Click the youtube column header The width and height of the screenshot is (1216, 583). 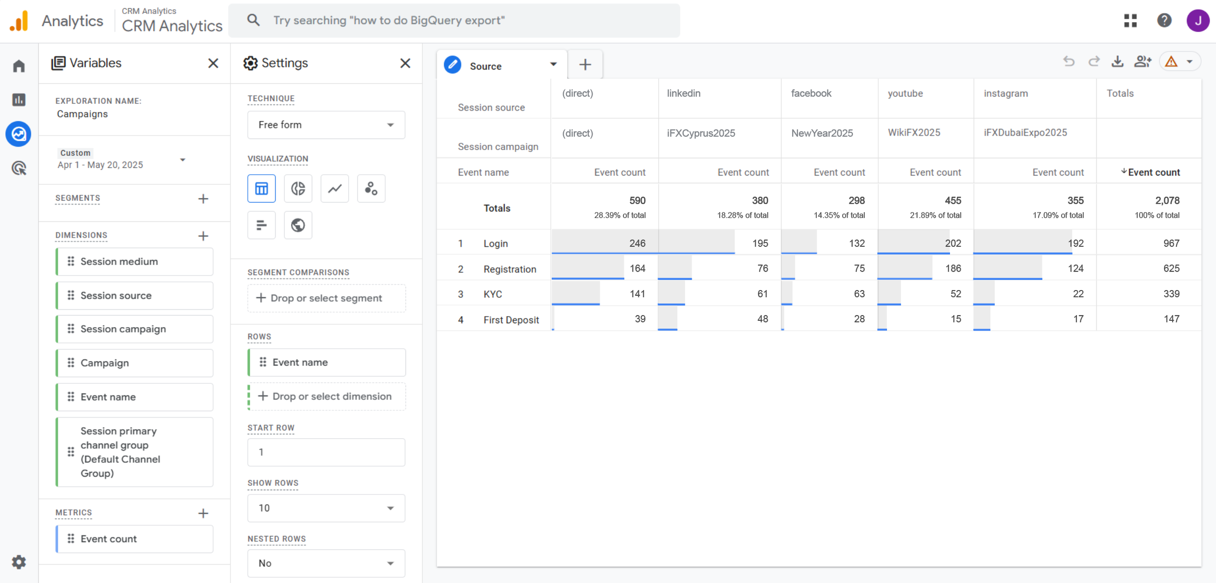coord(905,93)
